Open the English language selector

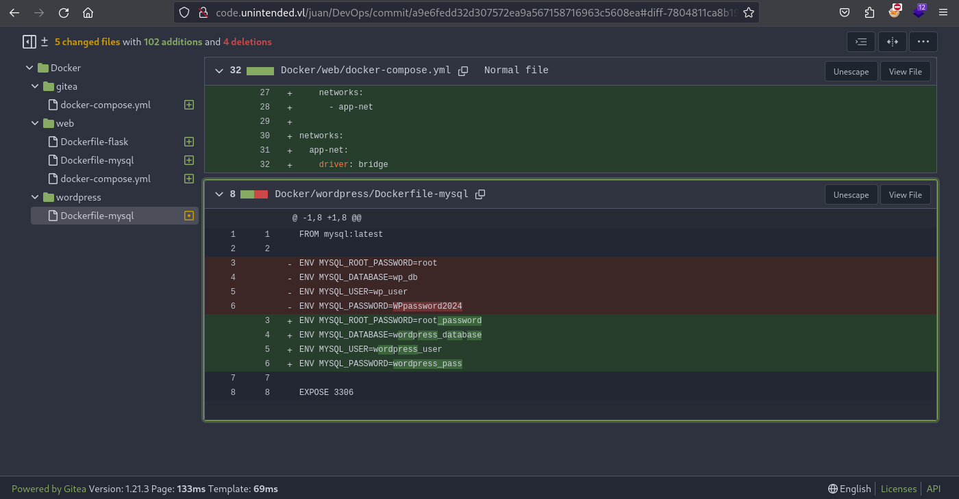coord(849,489)
